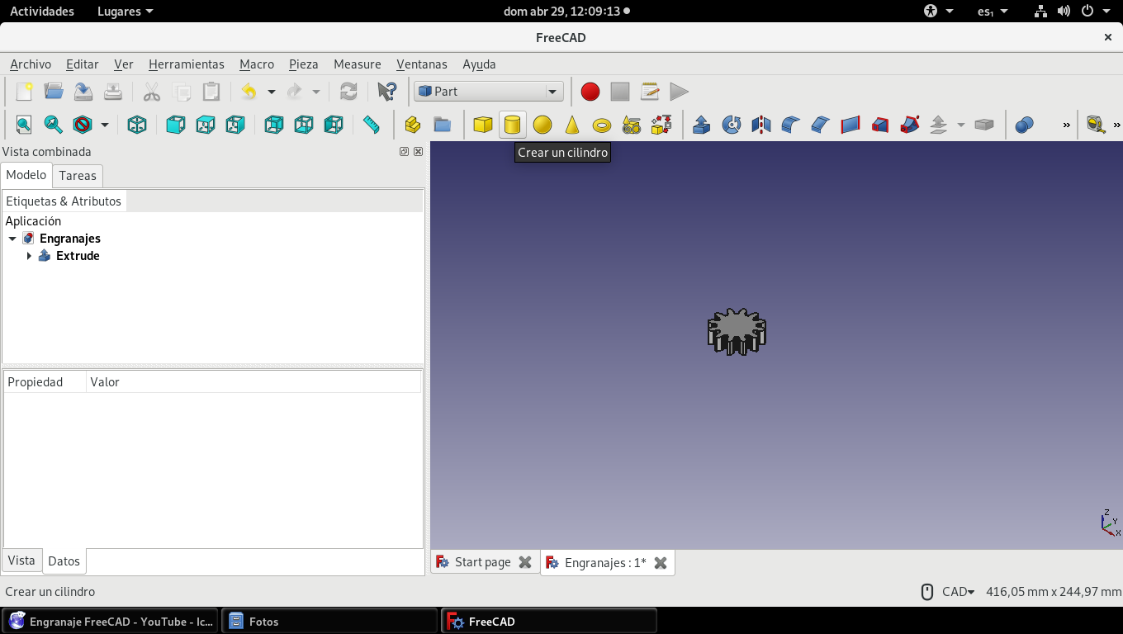Create a cone with the cone tool
Image resolution: width=1123 pixels, height=634 pixels.
click(x=572, y=125)
